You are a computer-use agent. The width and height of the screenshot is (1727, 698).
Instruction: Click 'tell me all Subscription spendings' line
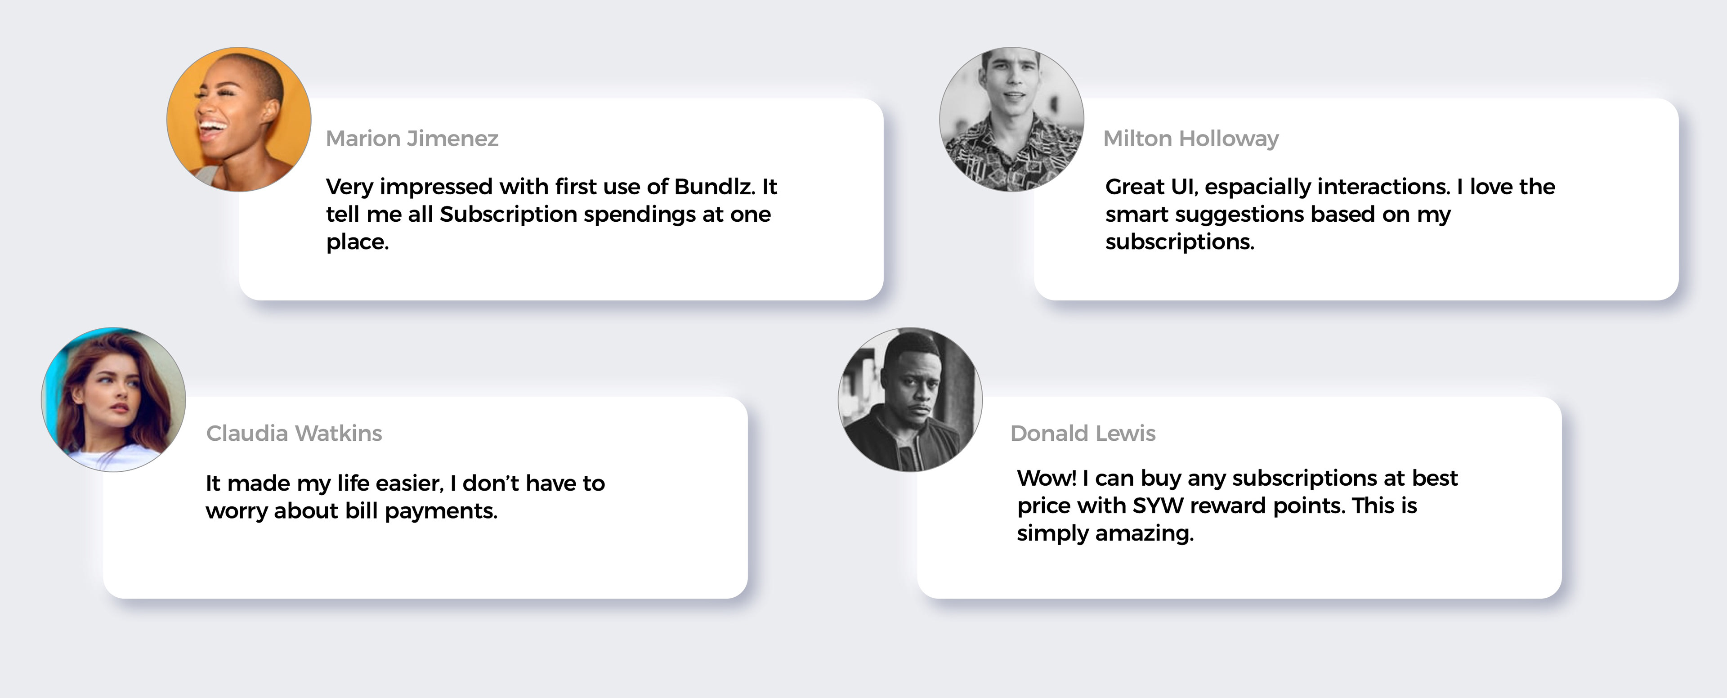point(511,215)
